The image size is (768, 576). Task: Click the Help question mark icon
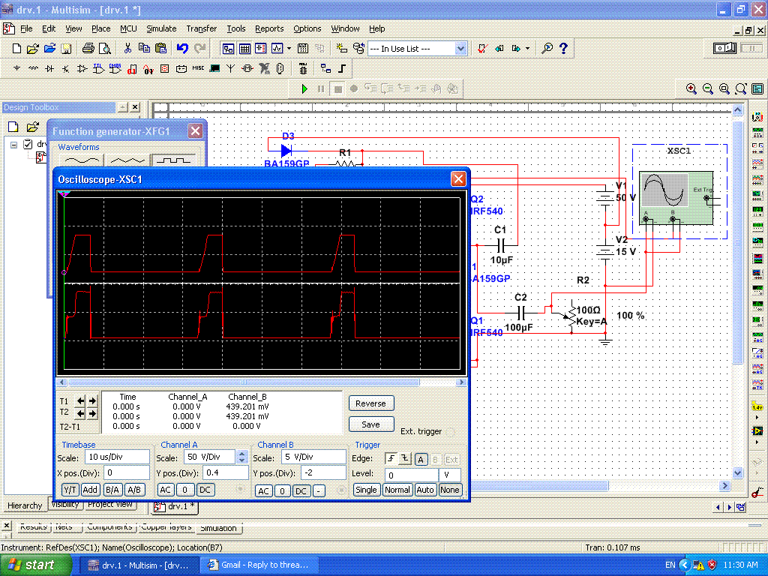tap(563, 48)
